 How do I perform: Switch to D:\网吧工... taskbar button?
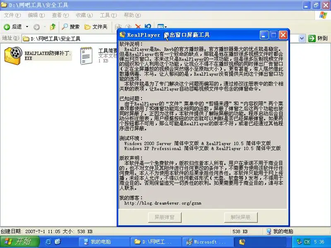pos(156,242)
